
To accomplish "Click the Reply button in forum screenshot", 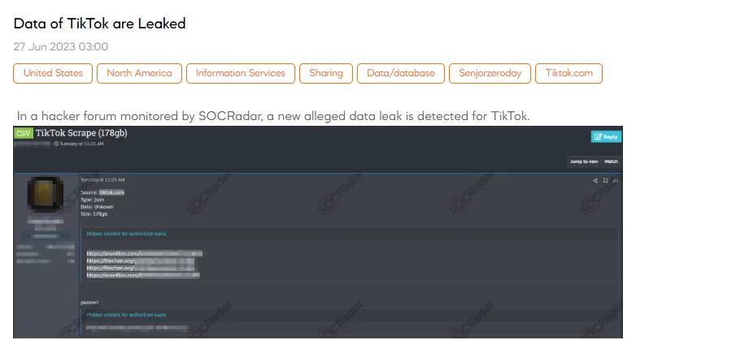I will [x=606, y=137].
